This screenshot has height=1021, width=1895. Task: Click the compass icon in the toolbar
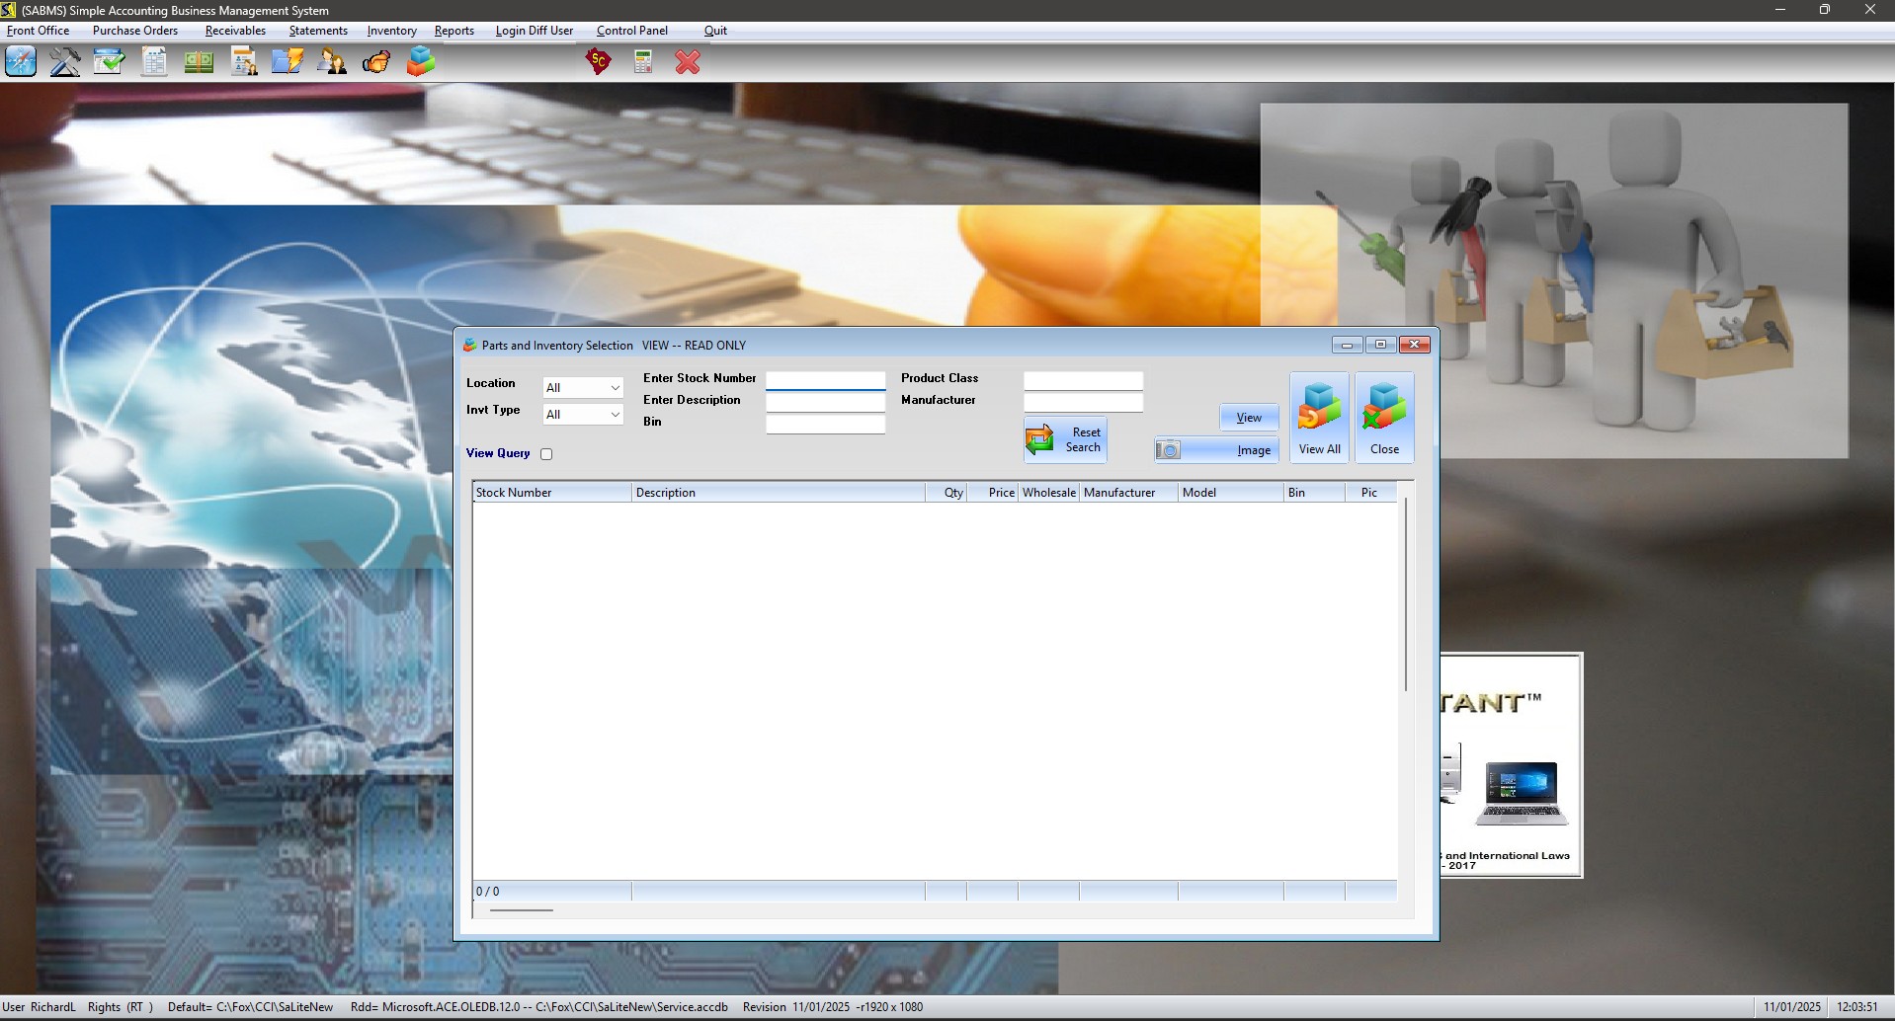point(21,61)
